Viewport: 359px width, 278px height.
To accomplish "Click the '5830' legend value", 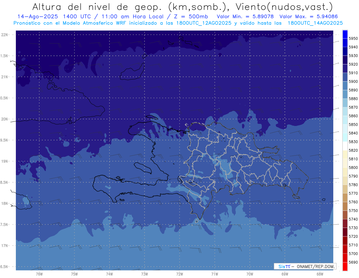I will click(x=353, y=142).
